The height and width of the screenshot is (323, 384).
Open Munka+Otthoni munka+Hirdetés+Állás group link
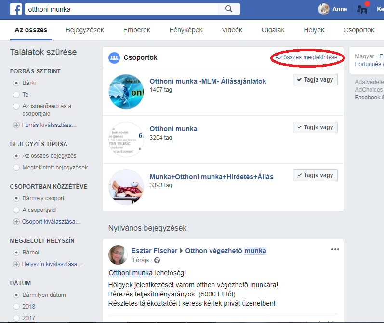pyautogui.click(x=212, y=177)
